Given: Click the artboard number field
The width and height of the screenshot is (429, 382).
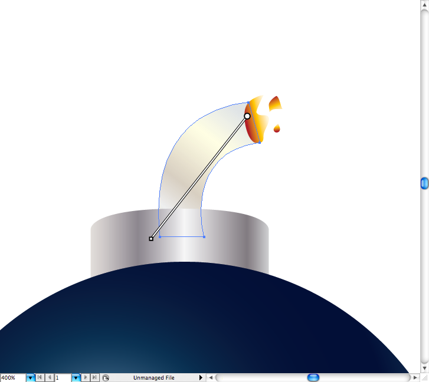Looking at the screenshot, I should click(62, 377).
